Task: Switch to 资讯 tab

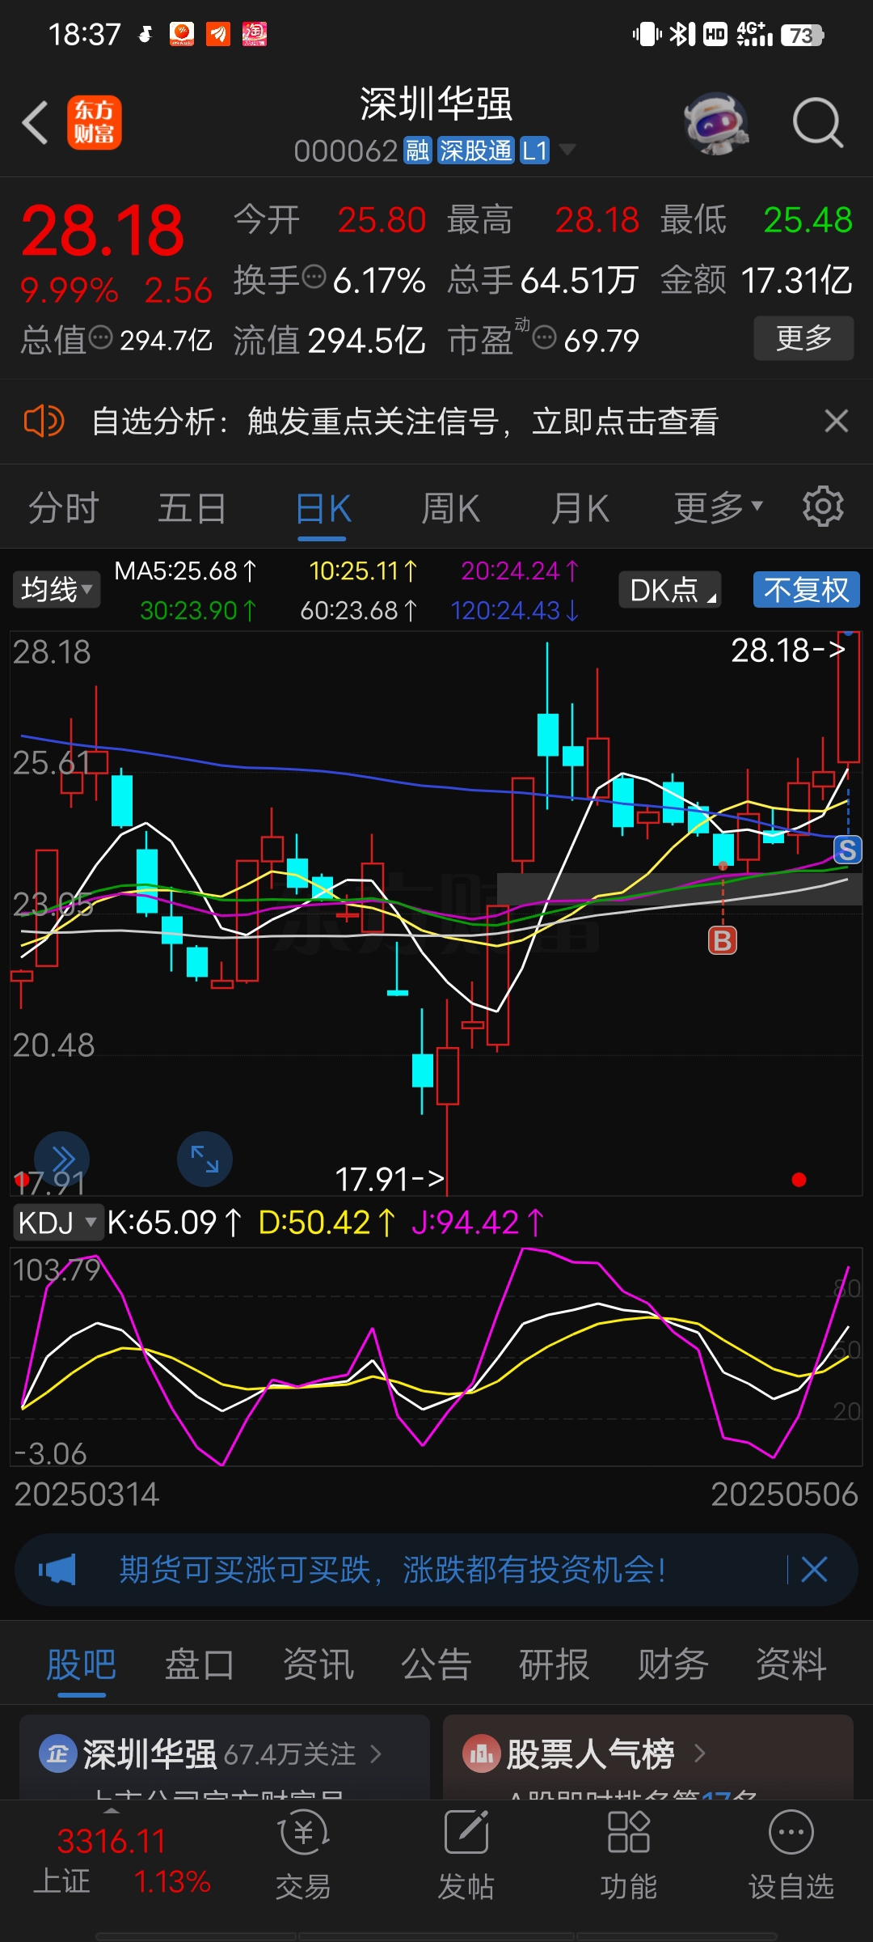Action: (x=318, y=1664)
